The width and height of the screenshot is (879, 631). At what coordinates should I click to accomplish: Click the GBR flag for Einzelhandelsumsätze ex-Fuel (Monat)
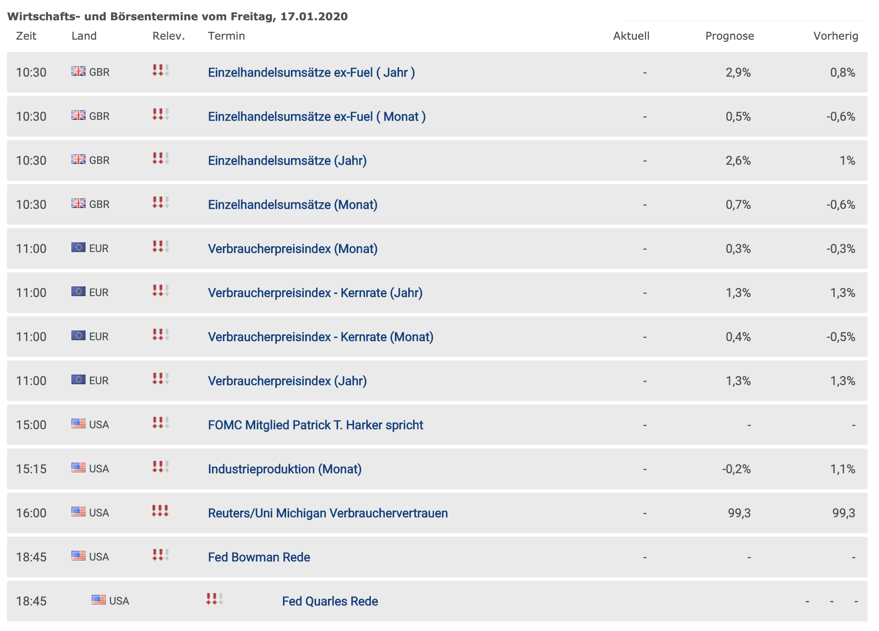[x=78, y=115]
